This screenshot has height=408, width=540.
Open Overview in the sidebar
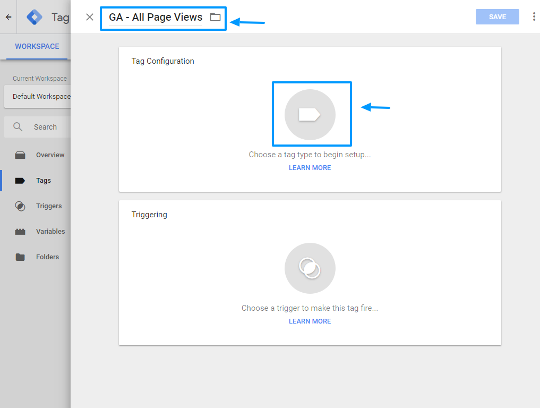[x=50, y=155]
